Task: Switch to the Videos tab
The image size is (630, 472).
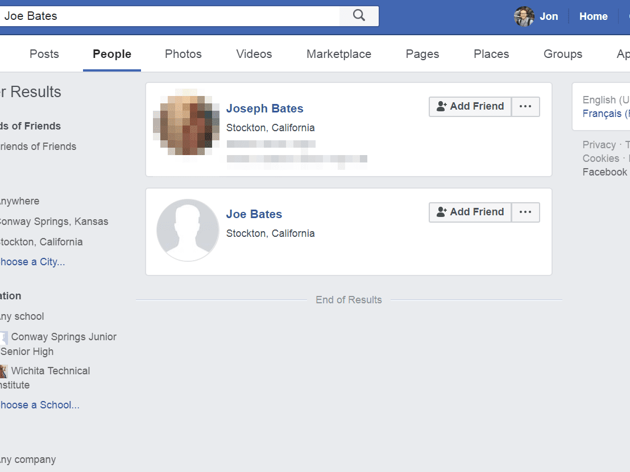Action: [x=254, y=54]
